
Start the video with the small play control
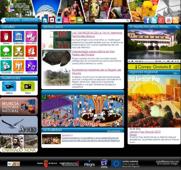[x=129, y=61]
